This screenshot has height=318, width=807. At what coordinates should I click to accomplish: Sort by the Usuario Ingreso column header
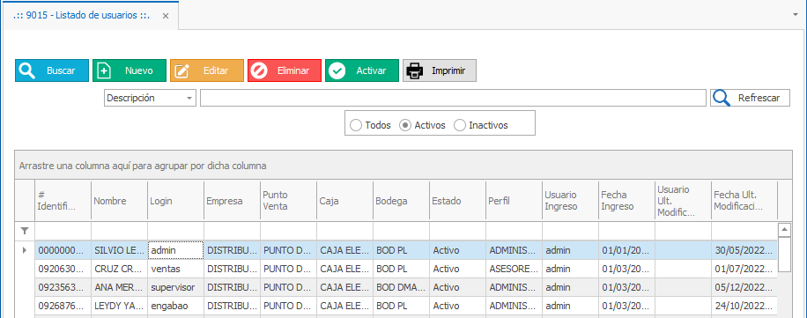pos(570,201)
